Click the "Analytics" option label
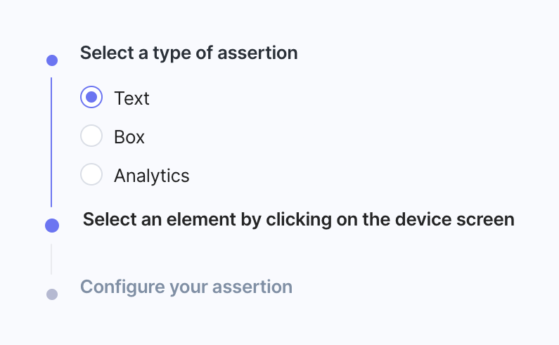The image size is (559, 345). (151, 175)
